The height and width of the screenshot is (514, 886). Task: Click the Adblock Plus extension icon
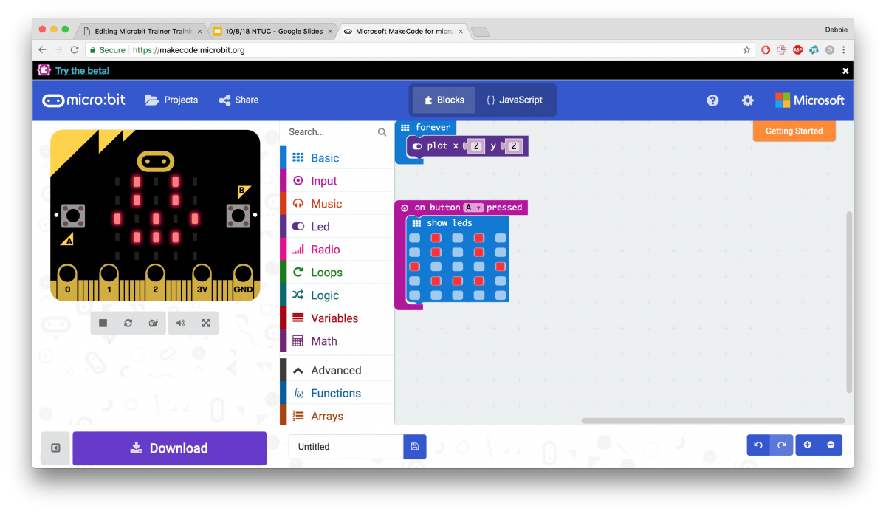click(x=797, y=50)
